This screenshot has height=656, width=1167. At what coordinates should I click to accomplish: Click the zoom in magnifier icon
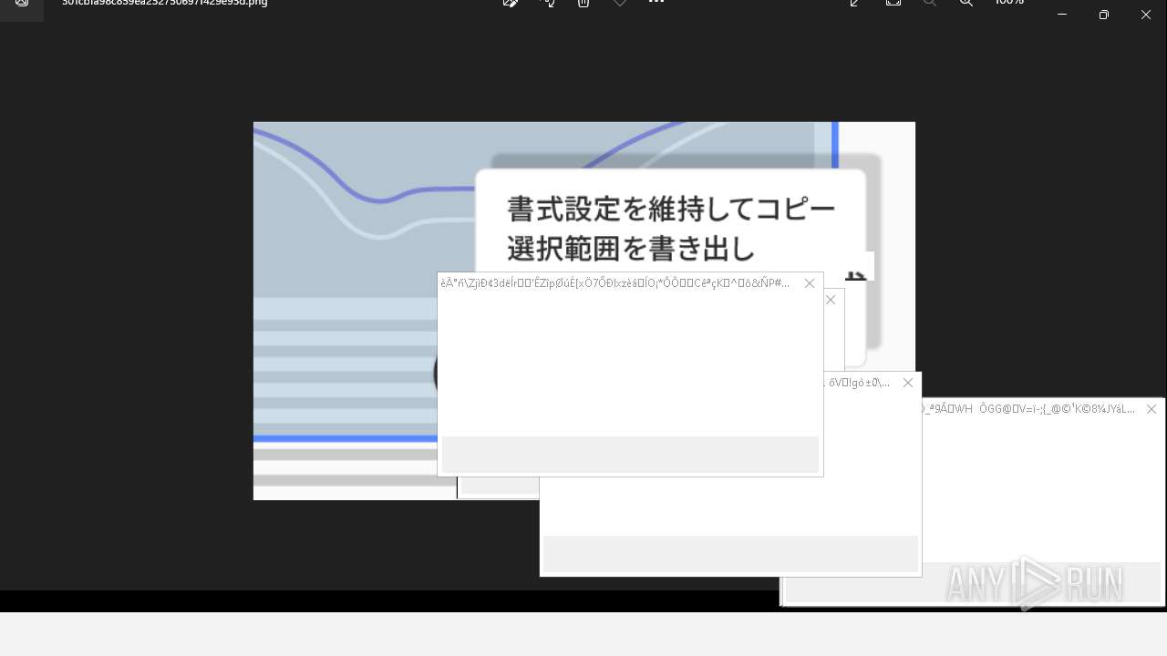click(x=966, y=3)
